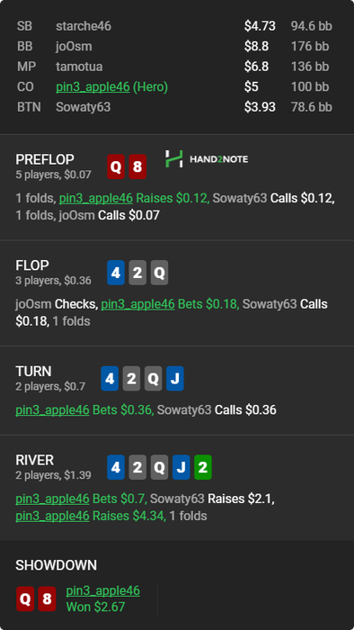Select the PREFLOP section heading
Screen dimensions: 354x630
pos(45,159)
